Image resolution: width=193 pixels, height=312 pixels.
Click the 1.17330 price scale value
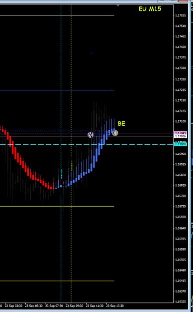[x=181, y=68]
